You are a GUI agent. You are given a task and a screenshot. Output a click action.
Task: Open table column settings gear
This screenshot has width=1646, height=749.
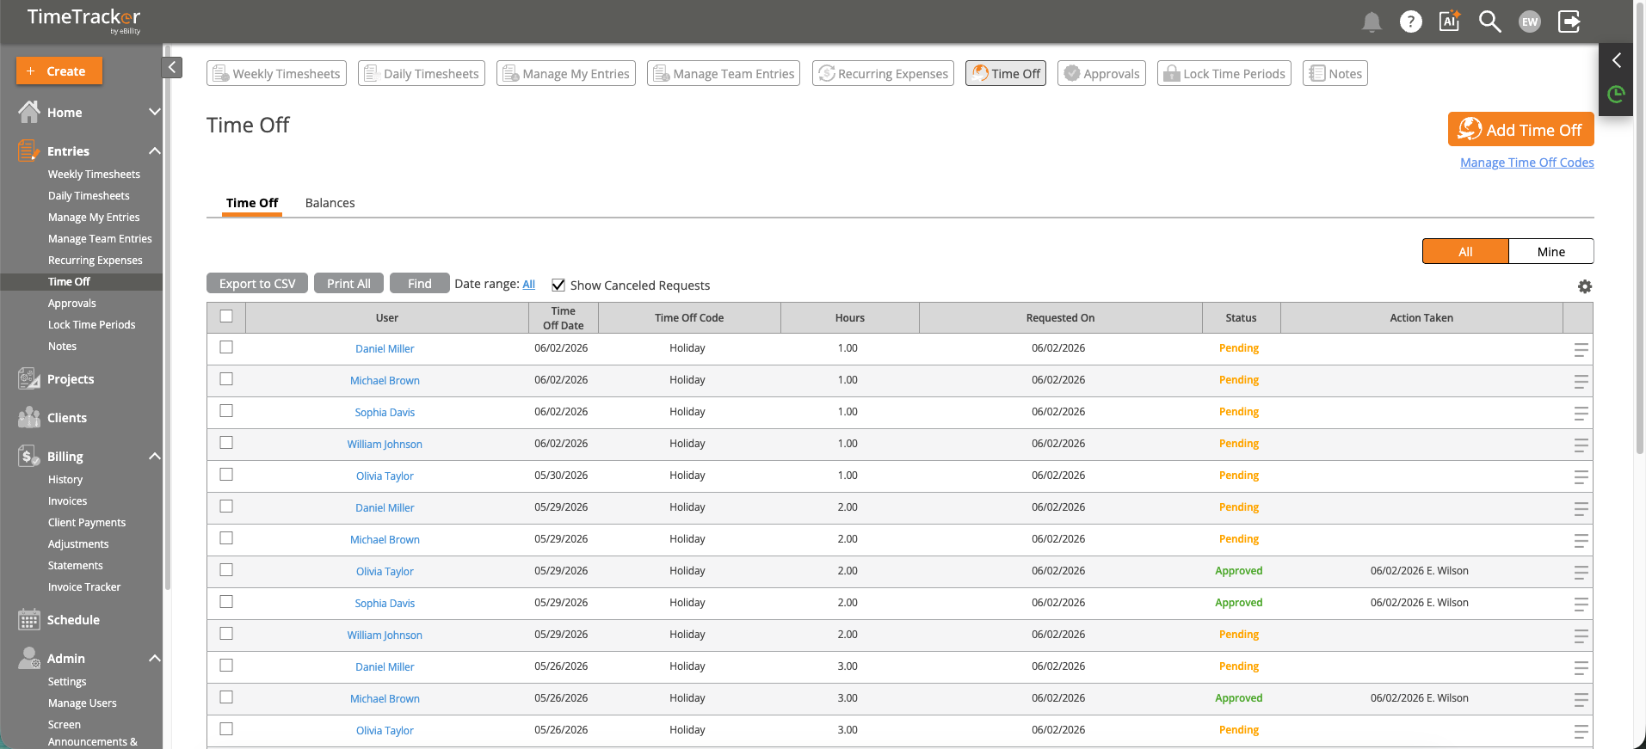click(1585, 286)
